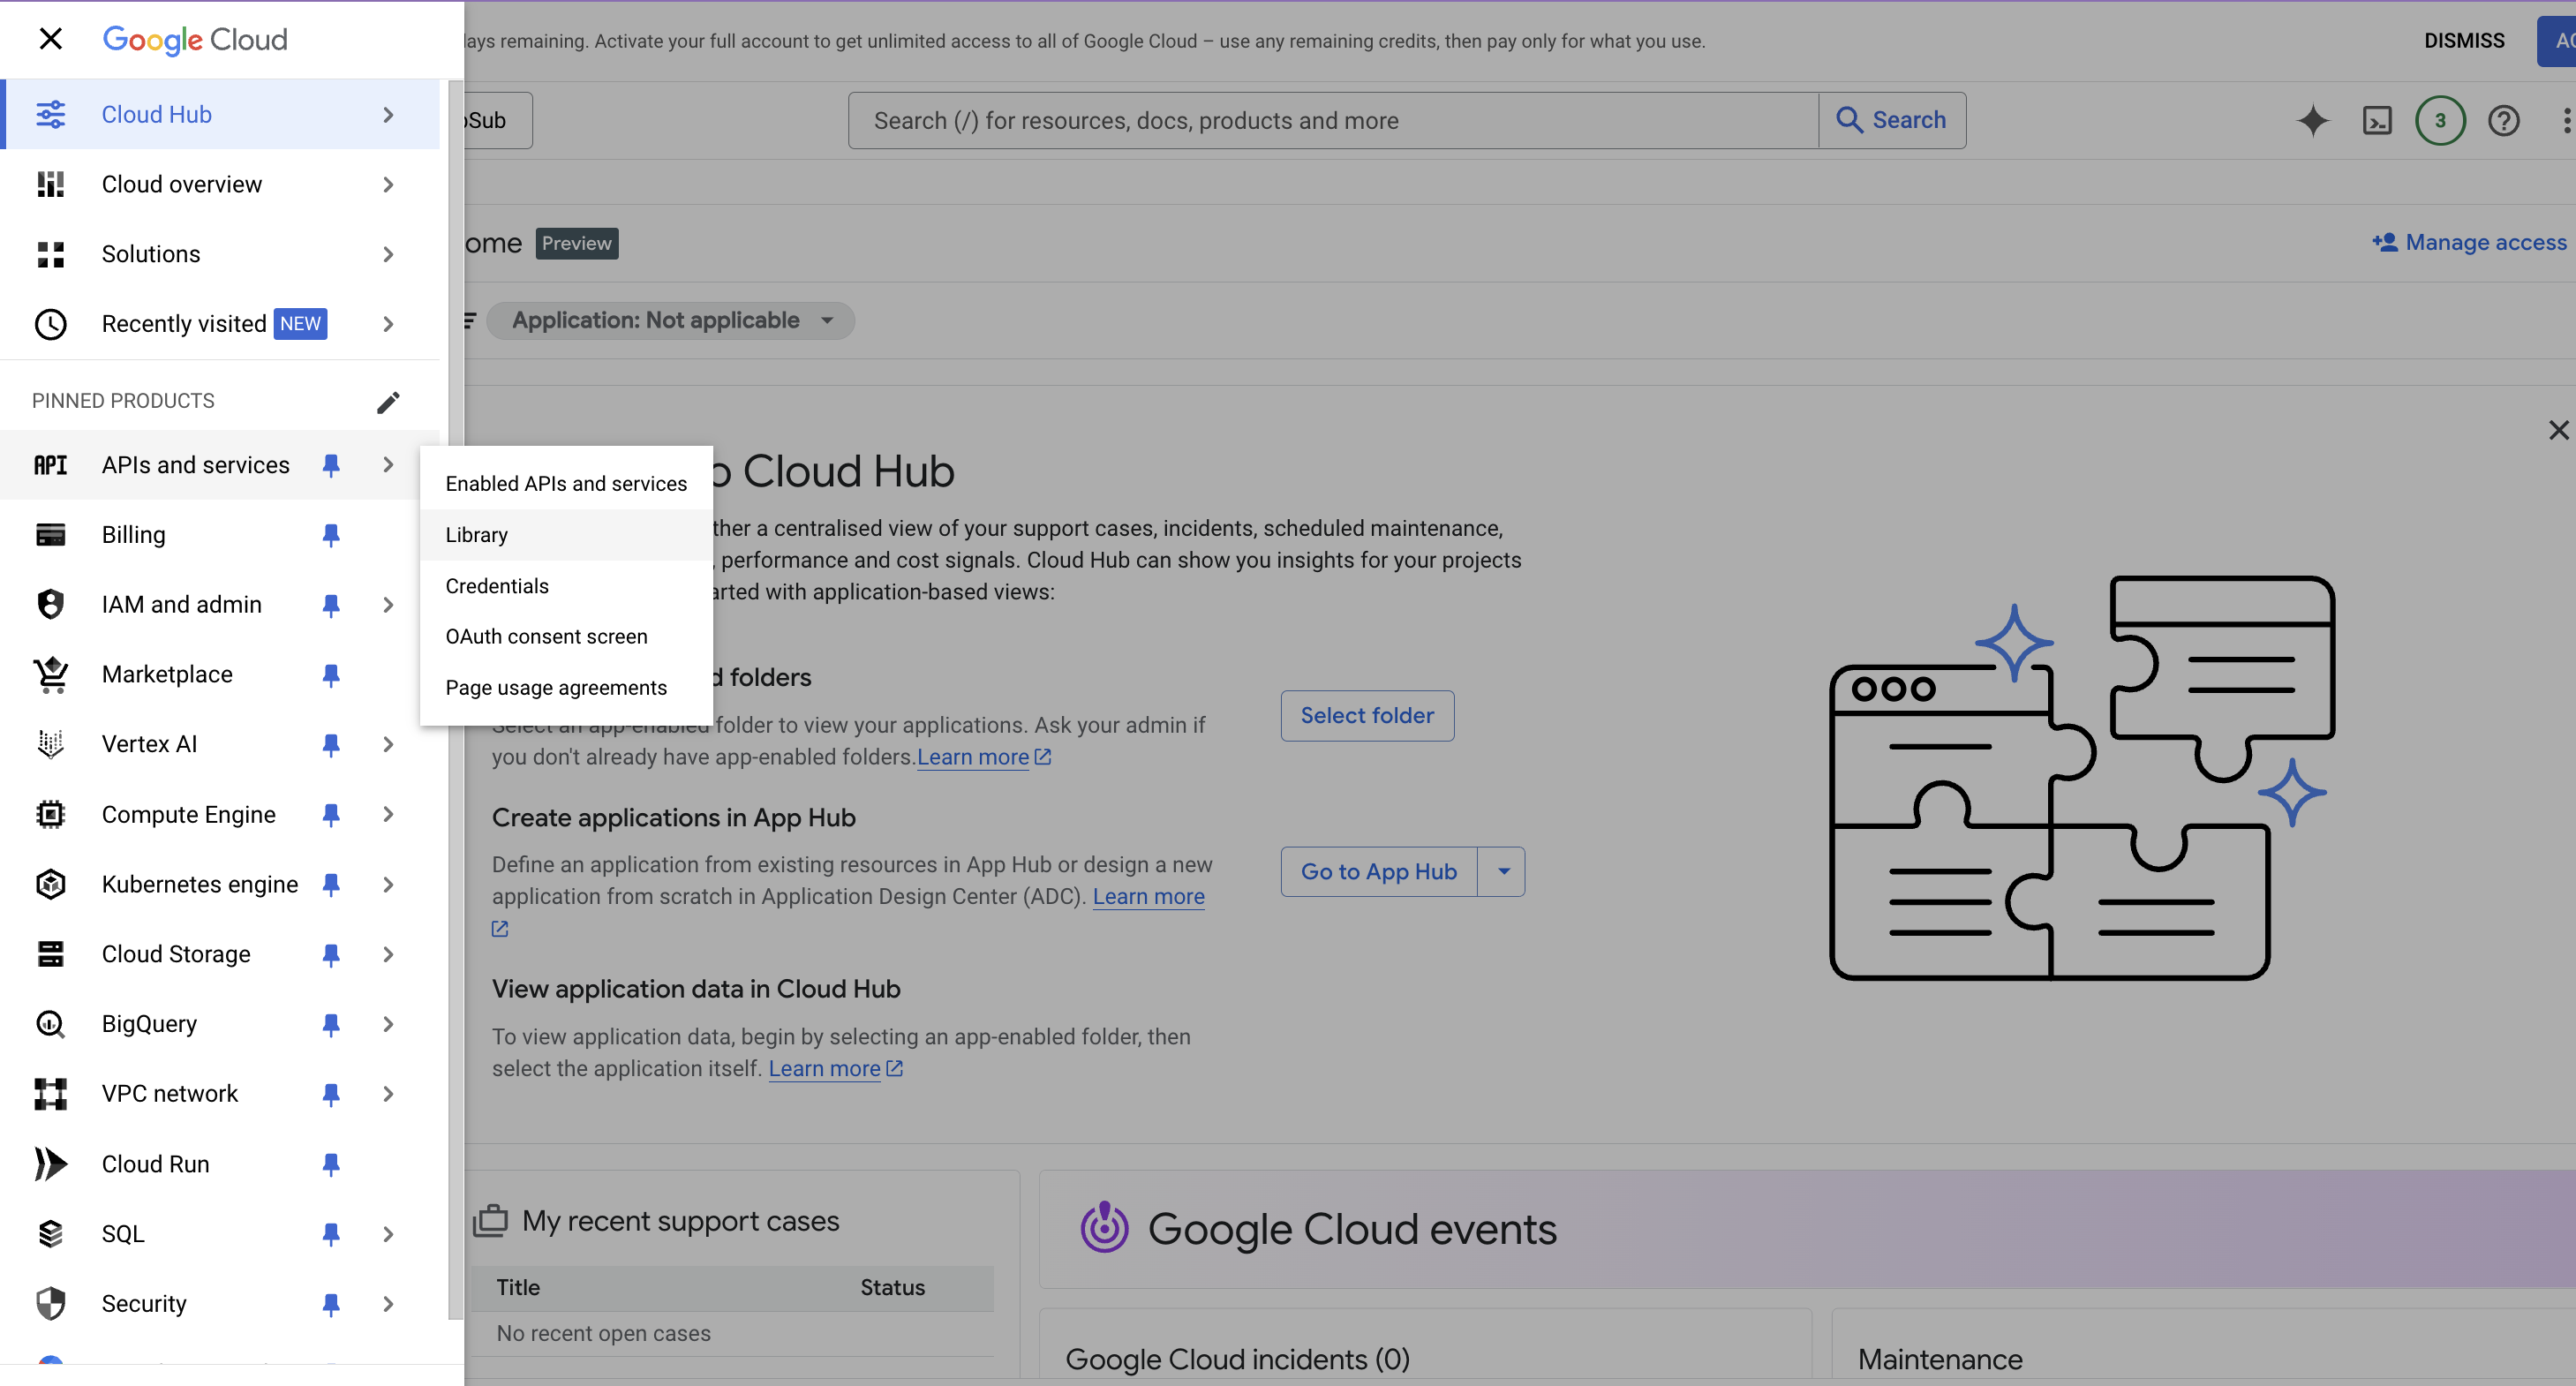Open Credentials from APIs submenu
The height and width of the screenshot is (1386, 2576).
[497, 586]
